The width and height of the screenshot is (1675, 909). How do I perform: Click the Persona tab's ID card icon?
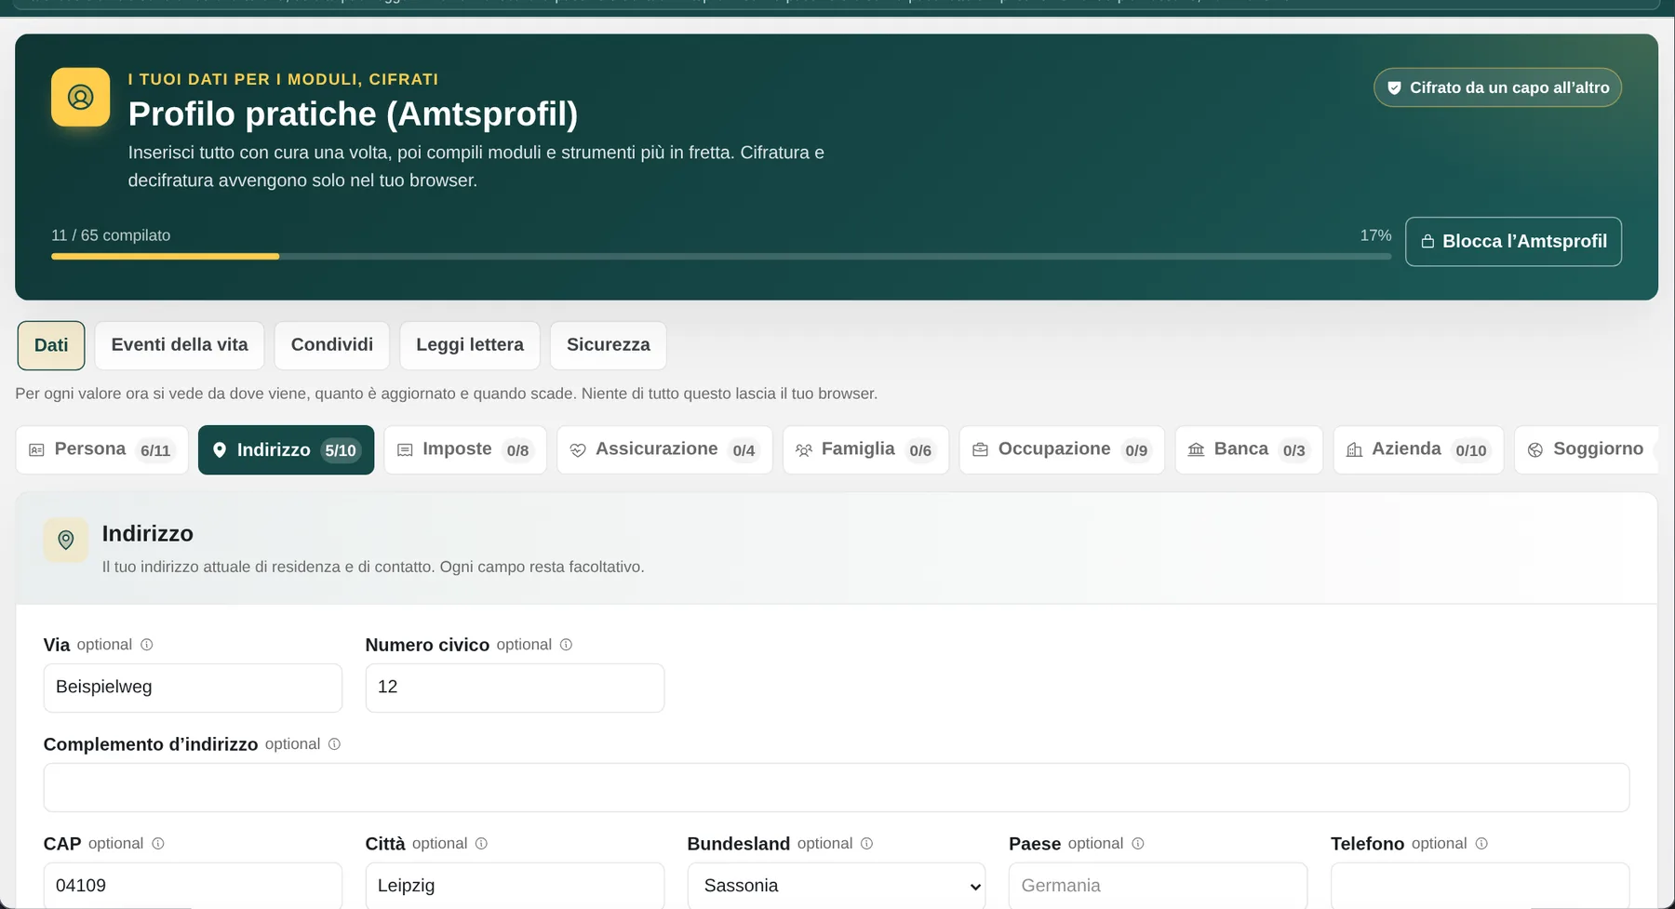pyautogui.click(x=36, y=450)
